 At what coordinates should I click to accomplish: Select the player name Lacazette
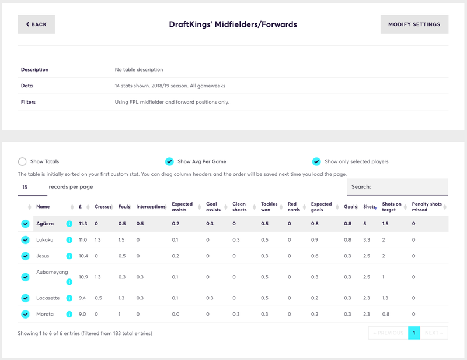(x=48, y=298)
